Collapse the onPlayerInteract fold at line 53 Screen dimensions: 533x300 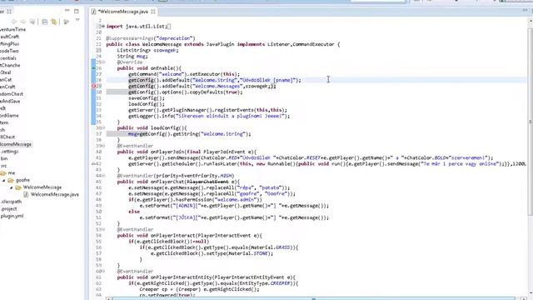(103, 230)
